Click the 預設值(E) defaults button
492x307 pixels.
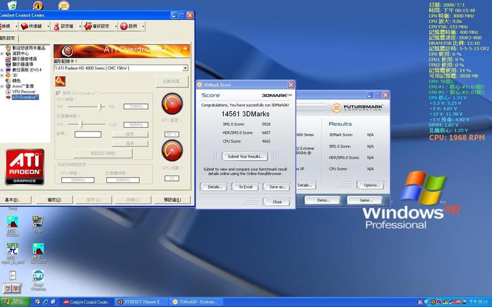172,200
